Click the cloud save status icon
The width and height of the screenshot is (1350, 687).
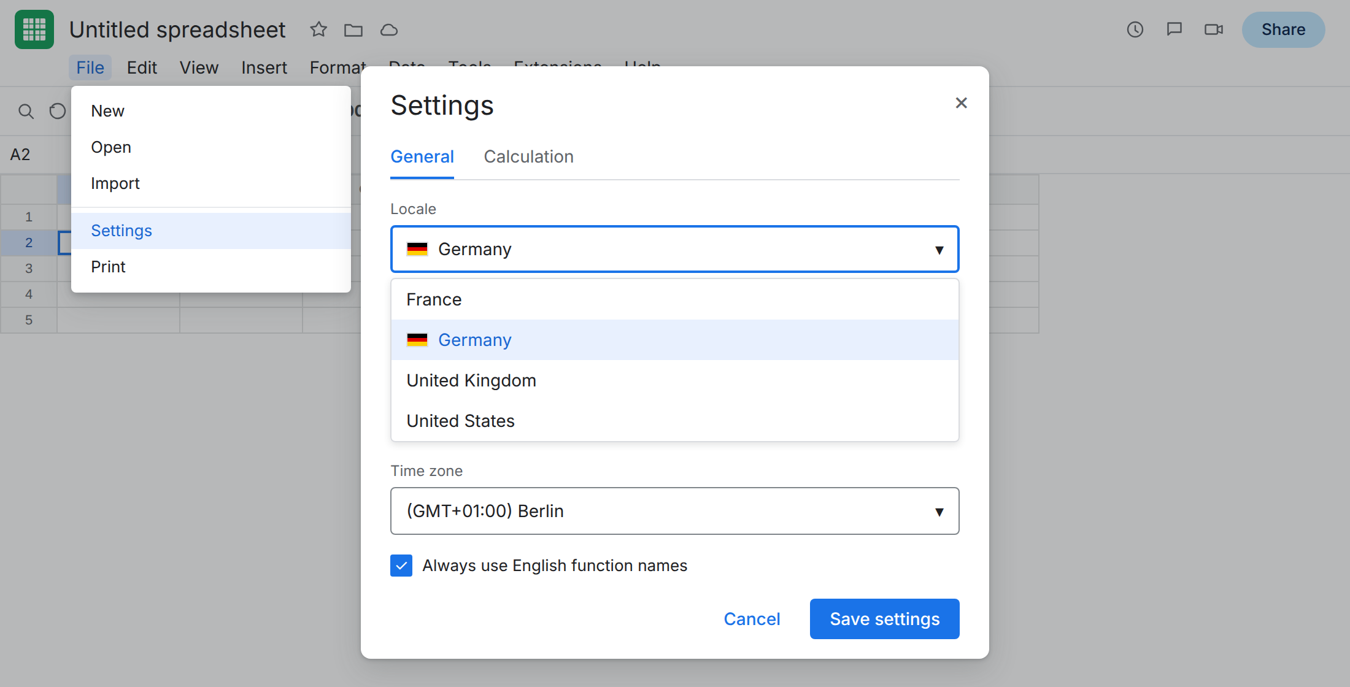389,29
